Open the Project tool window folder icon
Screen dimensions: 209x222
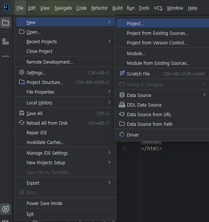(x=6, y=23)
